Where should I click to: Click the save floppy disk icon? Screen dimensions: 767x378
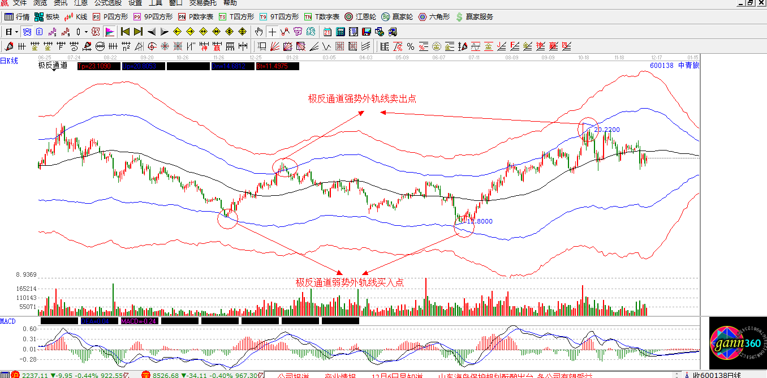pyautogui.click(x=367, y=32)
